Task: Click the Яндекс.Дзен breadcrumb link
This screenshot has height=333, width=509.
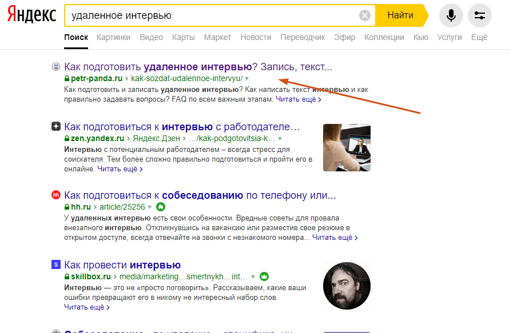Action: [156, 138]
